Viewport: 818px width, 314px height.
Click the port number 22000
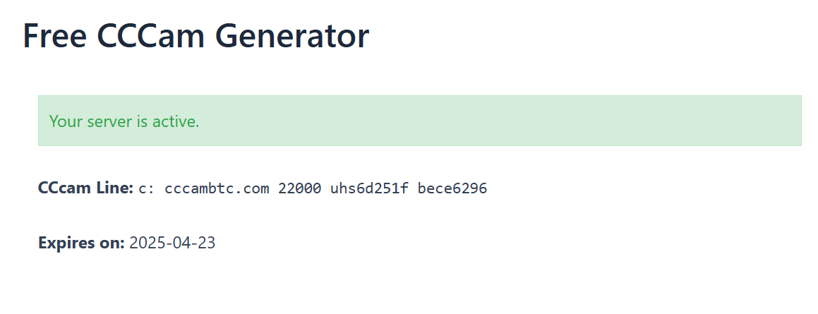click(x=299, y=188)
